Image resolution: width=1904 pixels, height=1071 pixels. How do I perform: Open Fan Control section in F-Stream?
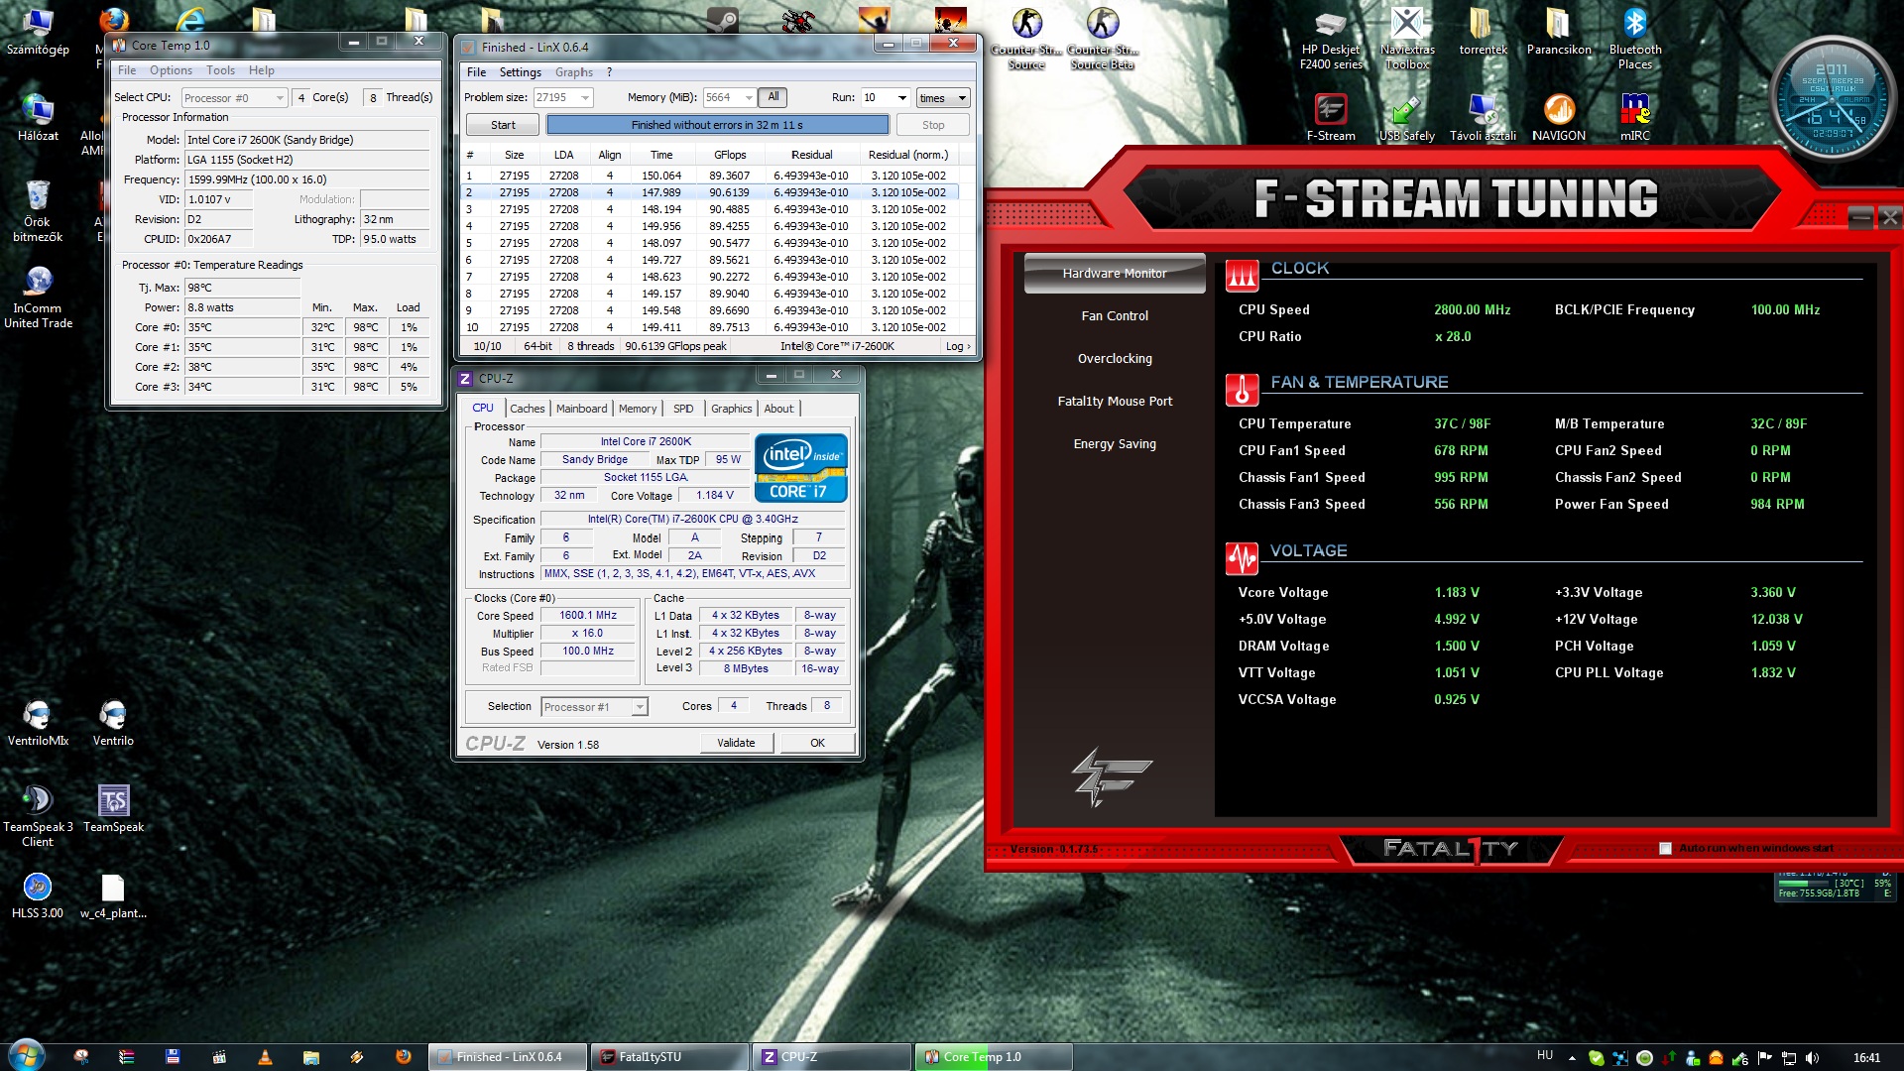point(1115,315)
